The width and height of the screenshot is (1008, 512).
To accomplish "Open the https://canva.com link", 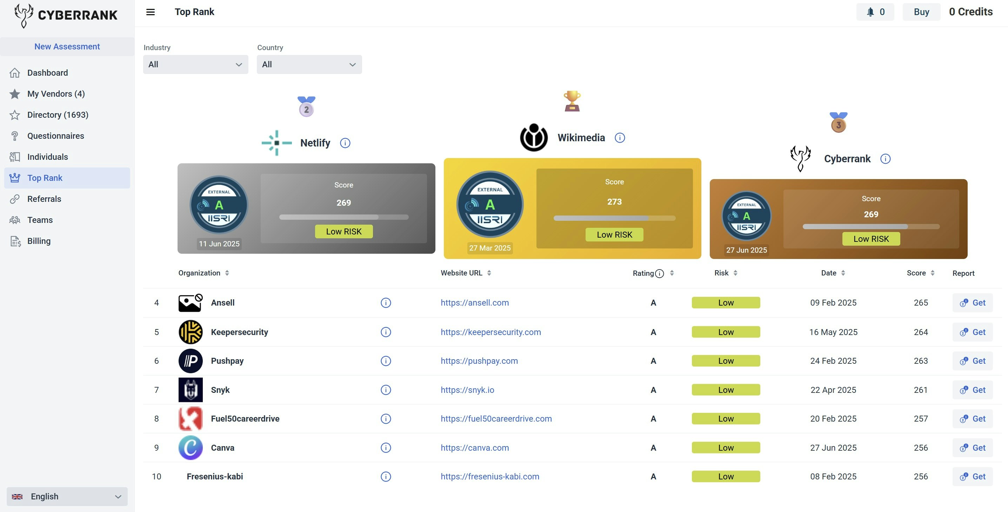I will tap(474, 448).
